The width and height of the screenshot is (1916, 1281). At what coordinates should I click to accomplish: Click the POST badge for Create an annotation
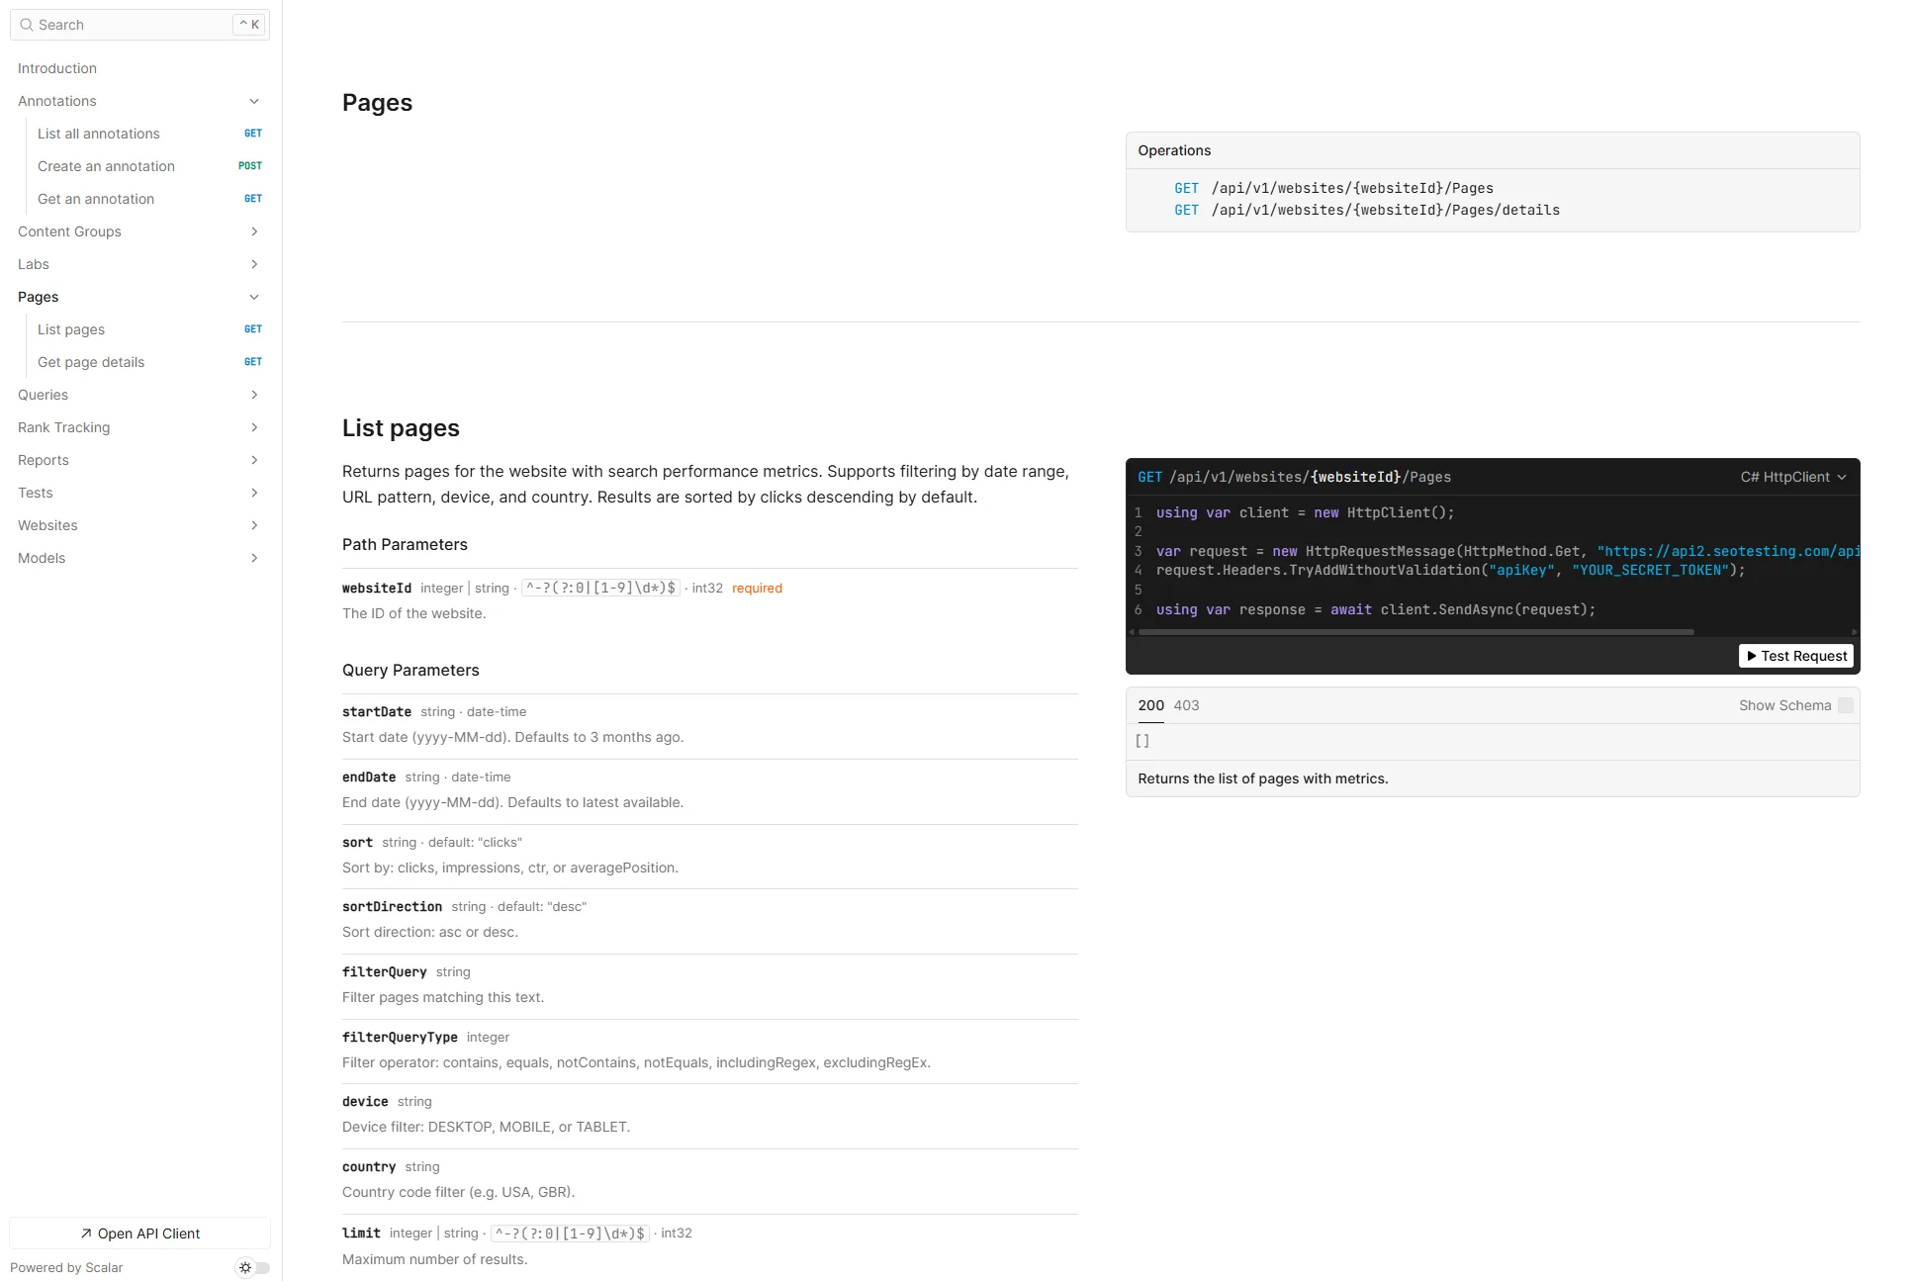point(252,166)
